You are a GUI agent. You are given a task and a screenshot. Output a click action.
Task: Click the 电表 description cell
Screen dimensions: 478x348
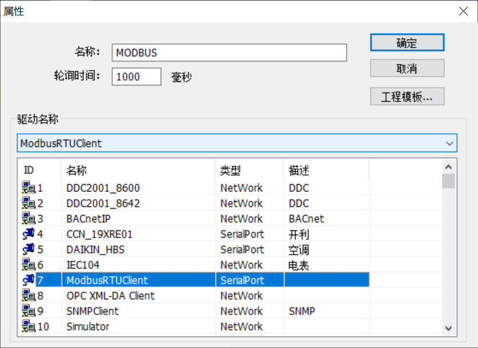[299, 265]
